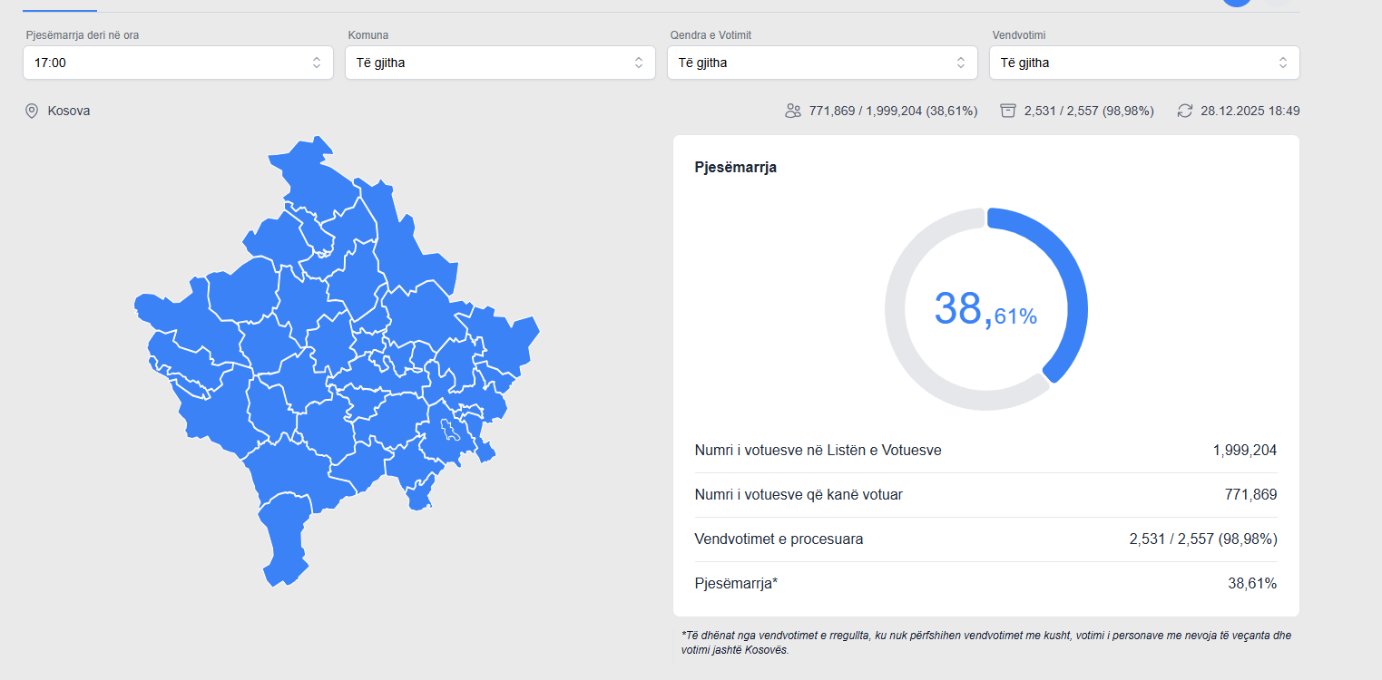Click the Kosova location label
The height and width of the screenshot is (680, 1382).
(69, 111)
